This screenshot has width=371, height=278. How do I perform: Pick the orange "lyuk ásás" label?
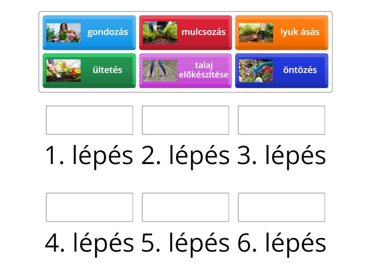pyautogui.click(x=300, y=32)
